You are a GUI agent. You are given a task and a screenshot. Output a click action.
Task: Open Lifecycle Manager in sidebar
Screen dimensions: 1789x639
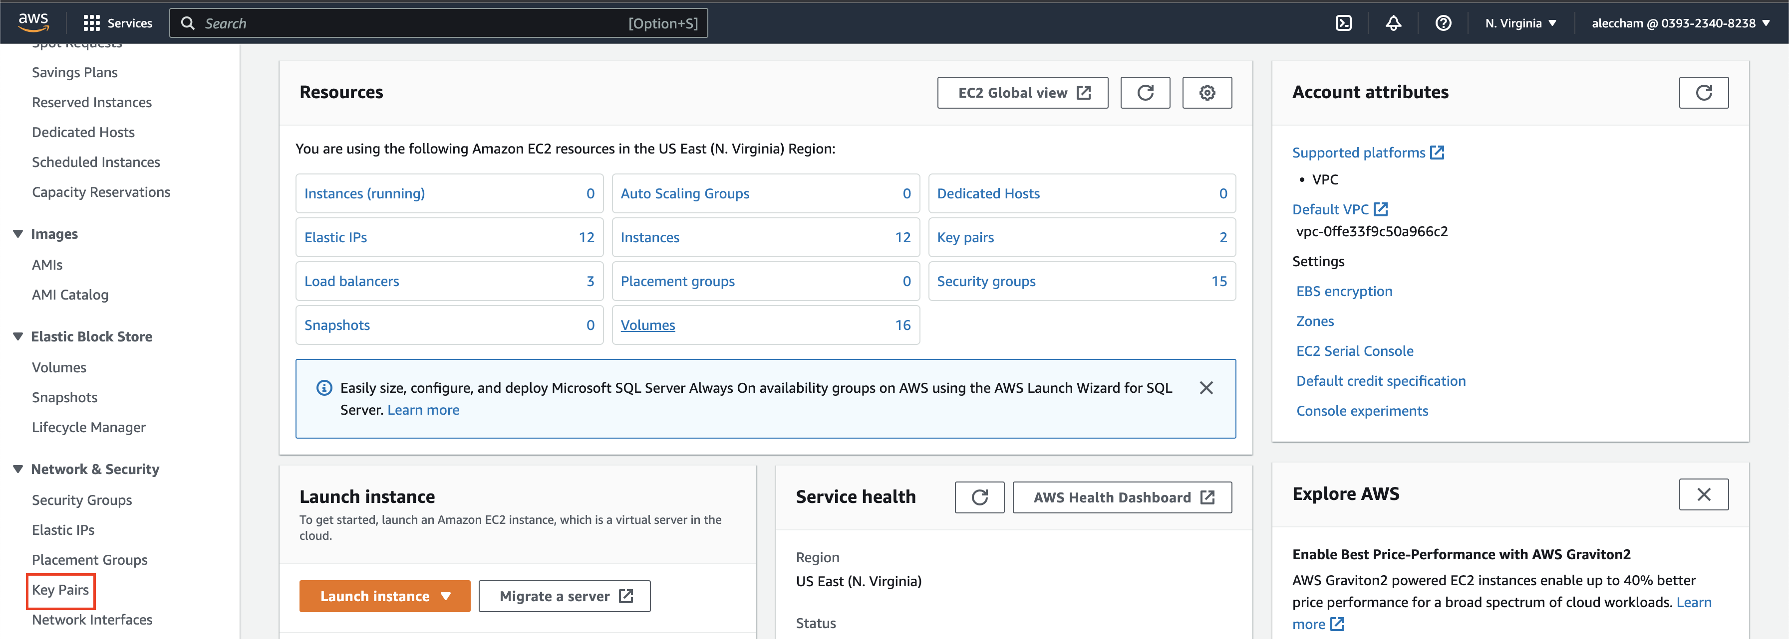89,427
